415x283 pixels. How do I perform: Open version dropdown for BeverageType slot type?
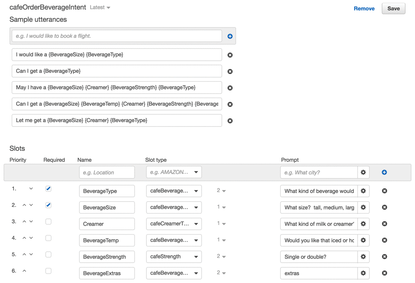(221, 191)
